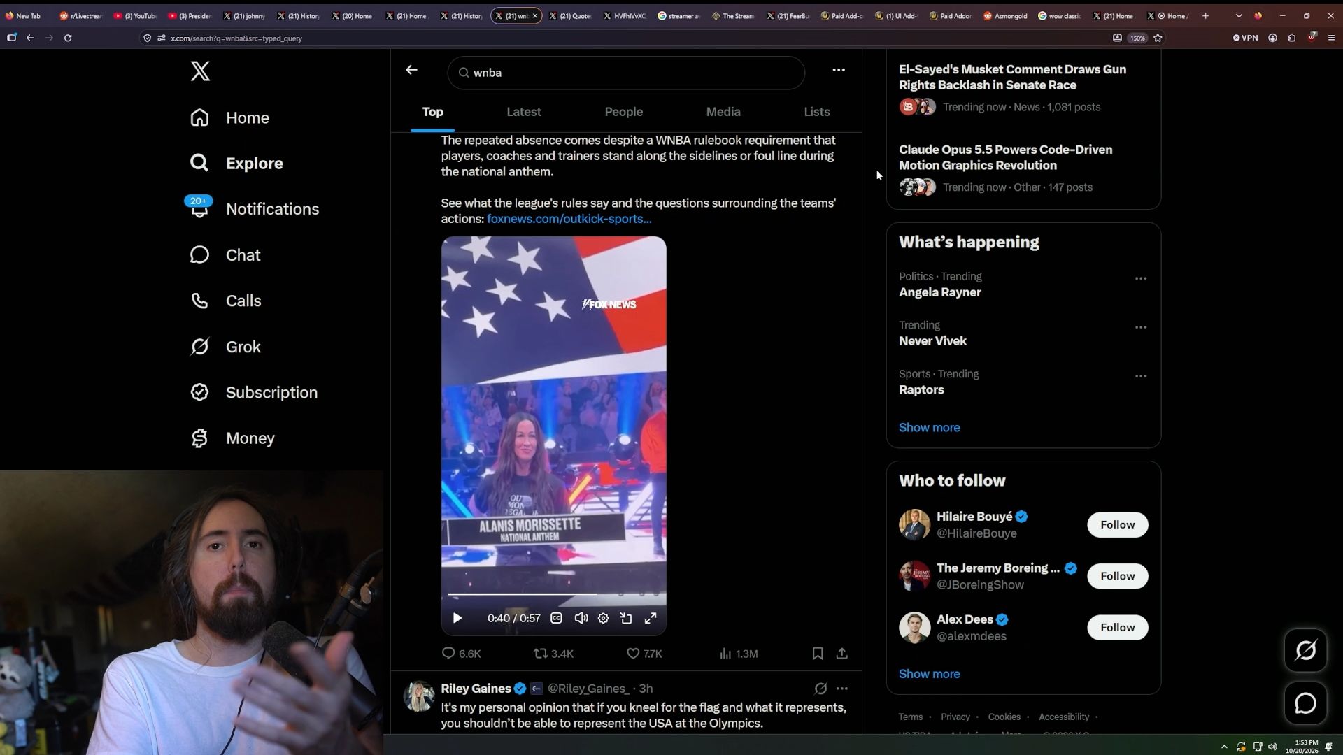The image size is (1343, 755).
Task: Bookmark the Fox News post
Action: coord(818,654)
